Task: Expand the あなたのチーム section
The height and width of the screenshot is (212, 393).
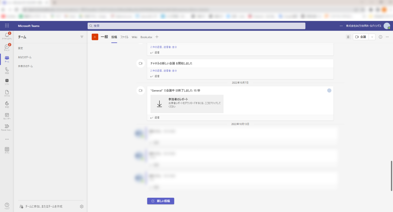Action: (x=25, y=57)
